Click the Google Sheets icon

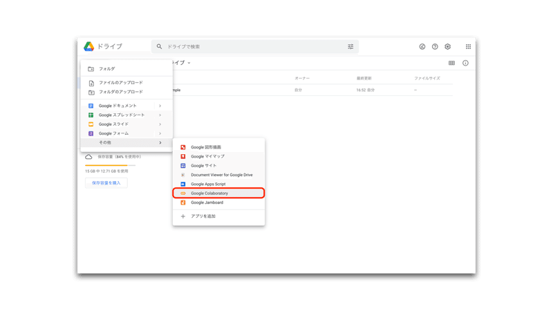91,115
